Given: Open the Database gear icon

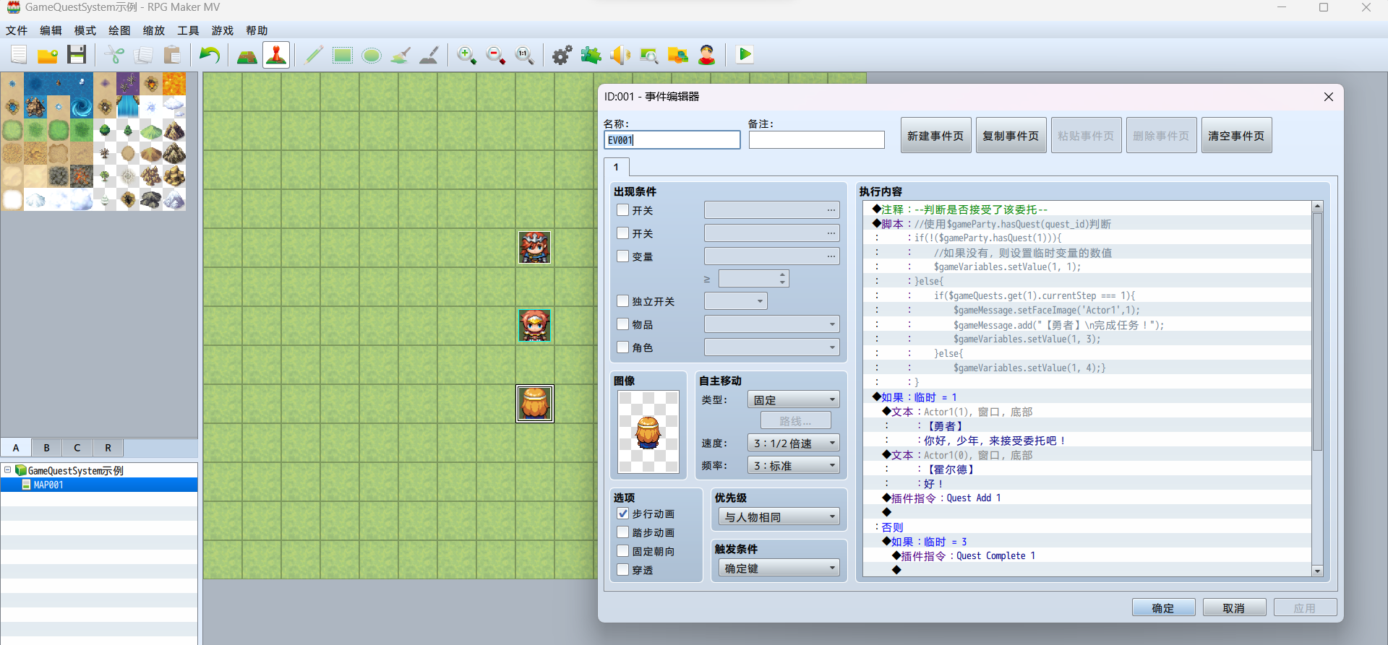Looking at the screenshot, I should 562,55.
